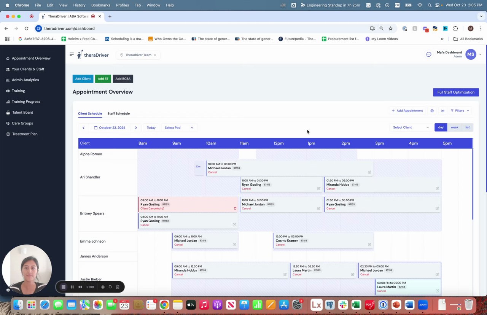
Task: Switch to week view
Action: 454,127
